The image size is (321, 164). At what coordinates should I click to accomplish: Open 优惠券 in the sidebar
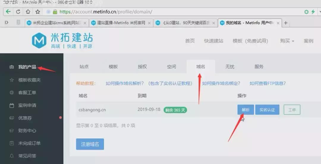tap(25, 118)
